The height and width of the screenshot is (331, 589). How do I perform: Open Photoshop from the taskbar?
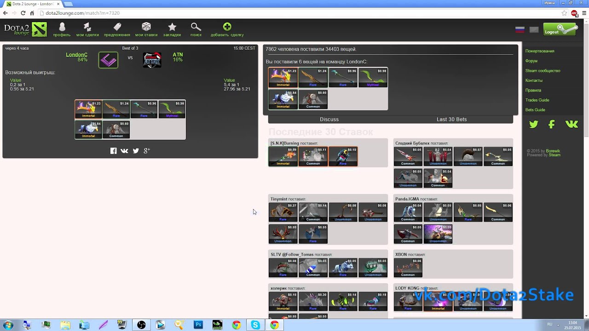198,325
